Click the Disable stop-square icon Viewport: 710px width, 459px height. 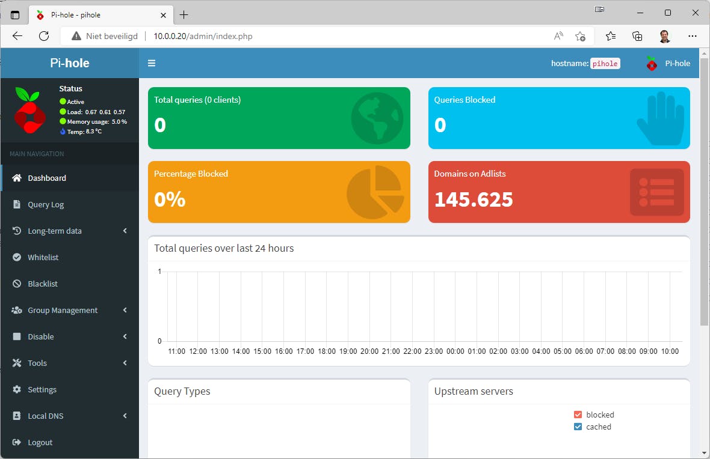pyautogui.click(x=17, y=336)
